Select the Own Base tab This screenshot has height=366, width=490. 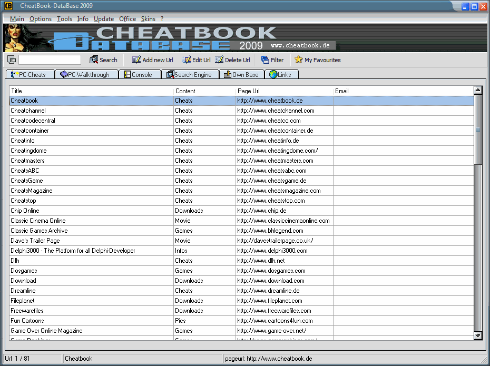pyautogui.click(x=241, y=74)
